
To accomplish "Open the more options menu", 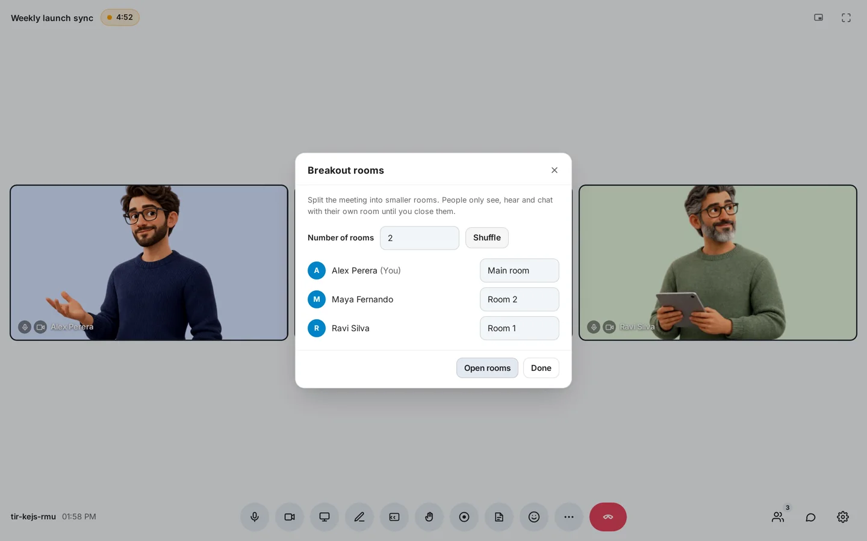I will 569,517.
